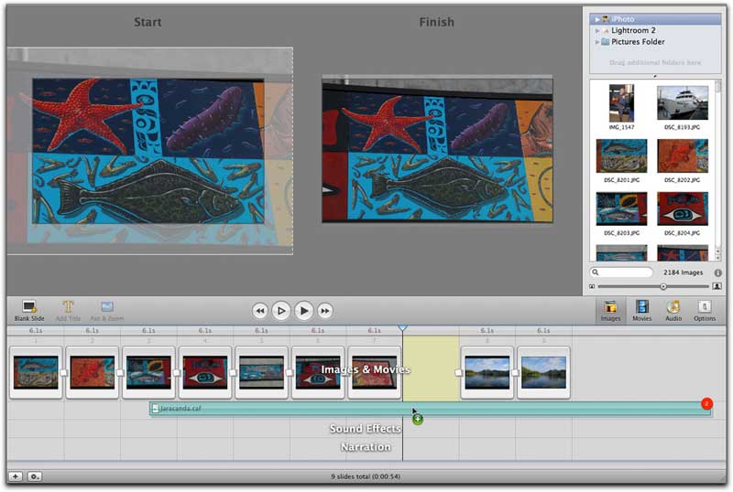The image size is (733, 492).
Task: Select the DSC_8202.JPG thumbnail
Action: [x=682, y=156]
